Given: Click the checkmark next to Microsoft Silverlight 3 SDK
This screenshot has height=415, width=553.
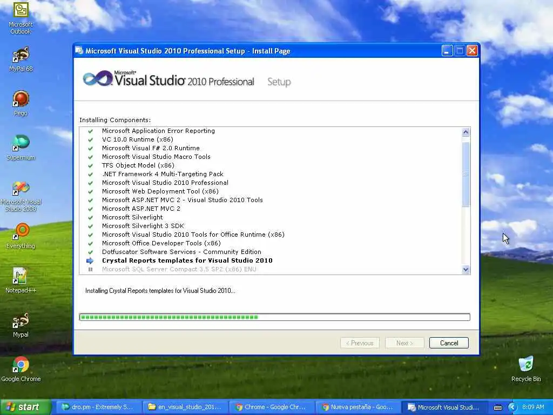Looking at the screenshot, I should click(91, 226).
